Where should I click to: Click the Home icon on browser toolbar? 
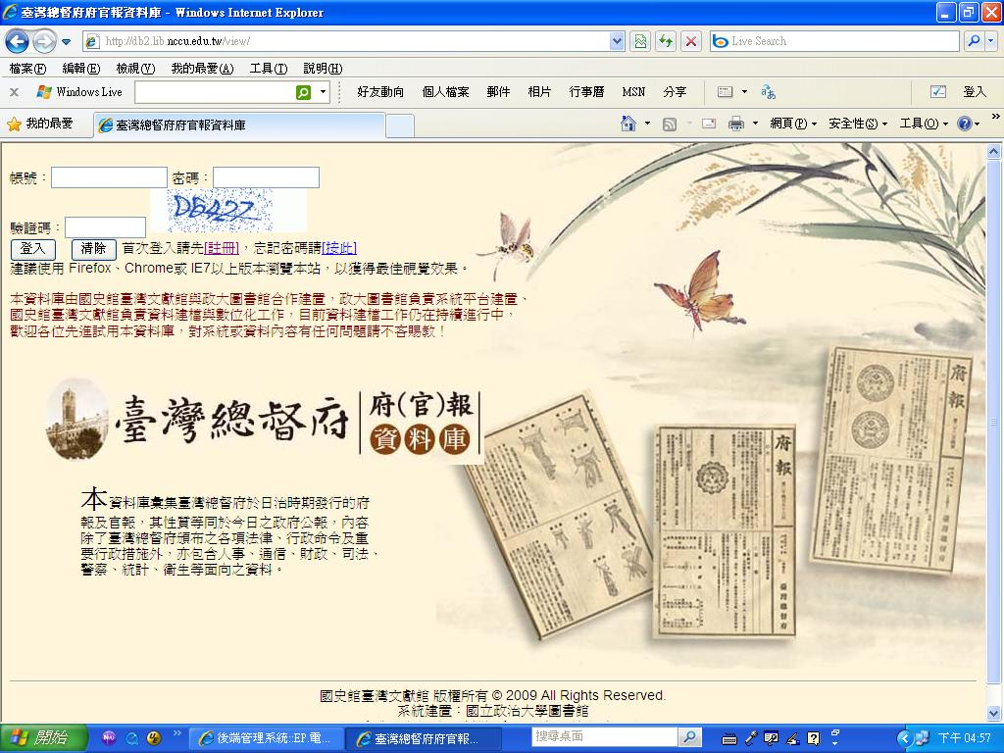coord(627,123)
